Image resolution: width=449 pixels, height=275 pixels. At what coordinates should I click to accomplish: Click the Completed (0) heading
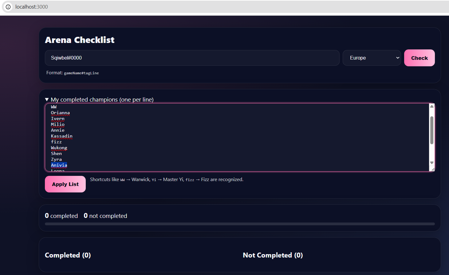[x=68, y=255]
